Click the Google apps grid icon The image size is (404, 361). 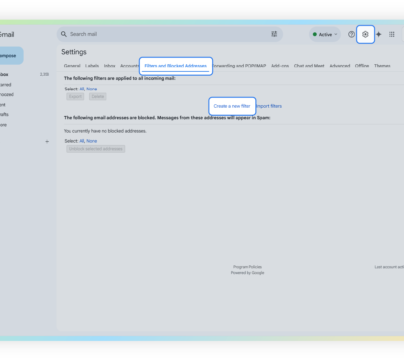(392, 34)
